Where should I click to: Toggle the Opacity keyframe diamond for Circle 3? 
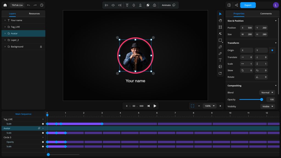click(43, 142)
